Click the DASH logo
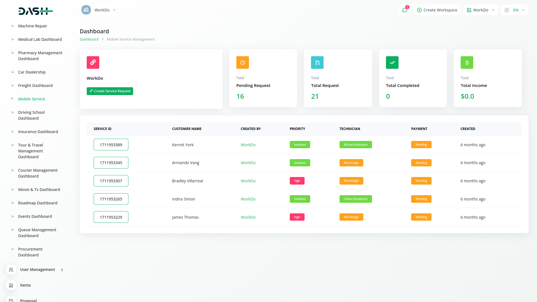Screen dimensions: 537x302 coord(36,11)
